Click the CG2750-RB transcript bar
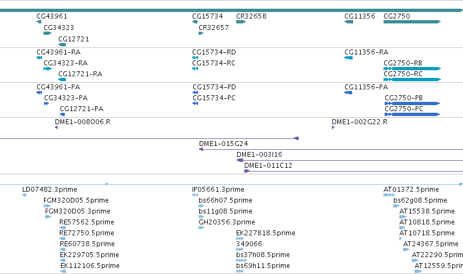The image size is (463, 274). 412,69
